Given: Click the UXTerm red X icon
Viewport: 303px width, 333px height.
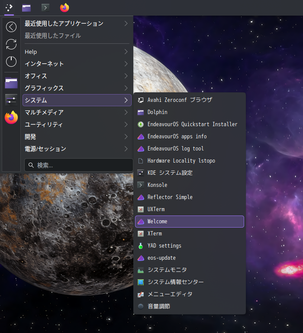Looking at the screenshot, I should (141, 209).
